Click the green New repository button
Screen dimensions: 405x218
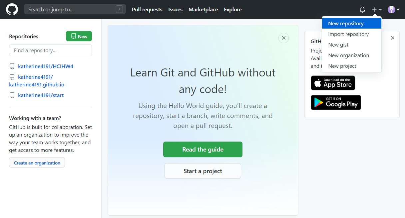tap(79, 36)
